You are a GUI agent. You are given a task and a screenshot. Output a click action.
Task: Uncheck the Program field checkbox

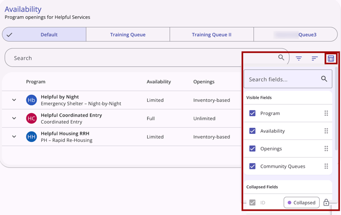252,114
